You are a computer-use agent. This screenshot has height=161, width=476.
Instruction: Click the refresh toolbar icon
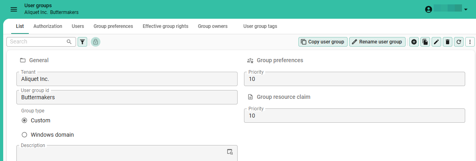[x=459, y=42]
